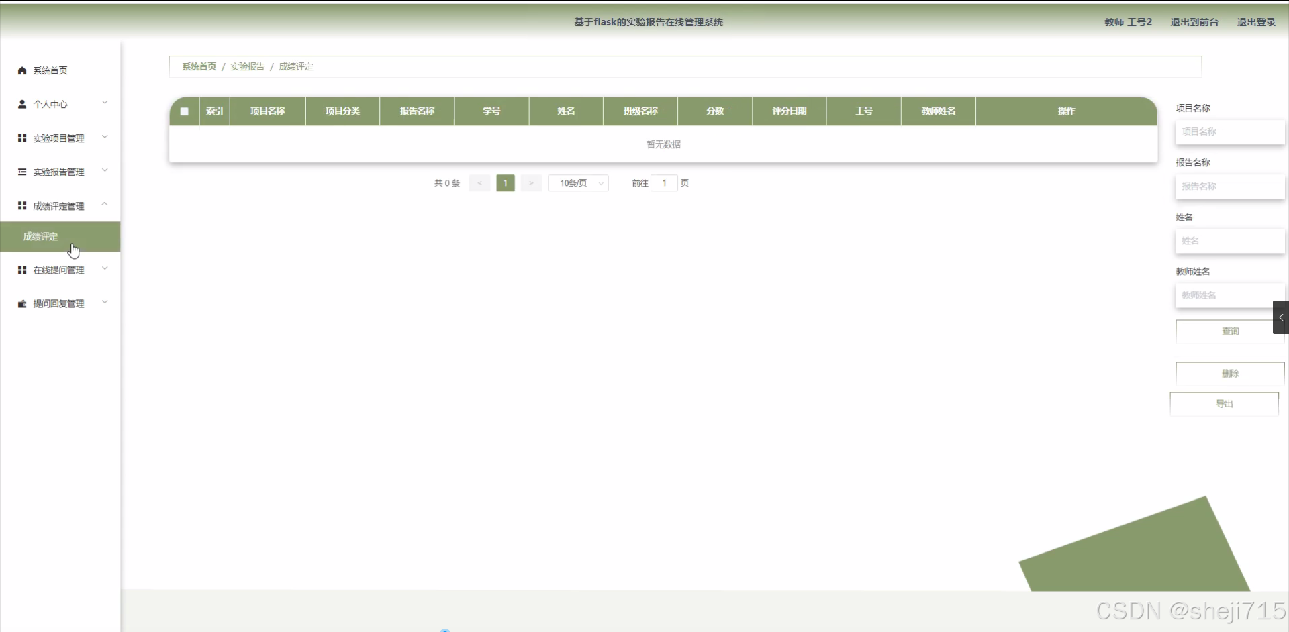
Task: Expand the 在线提问管理 menu chevron
Action: point(105,268)
